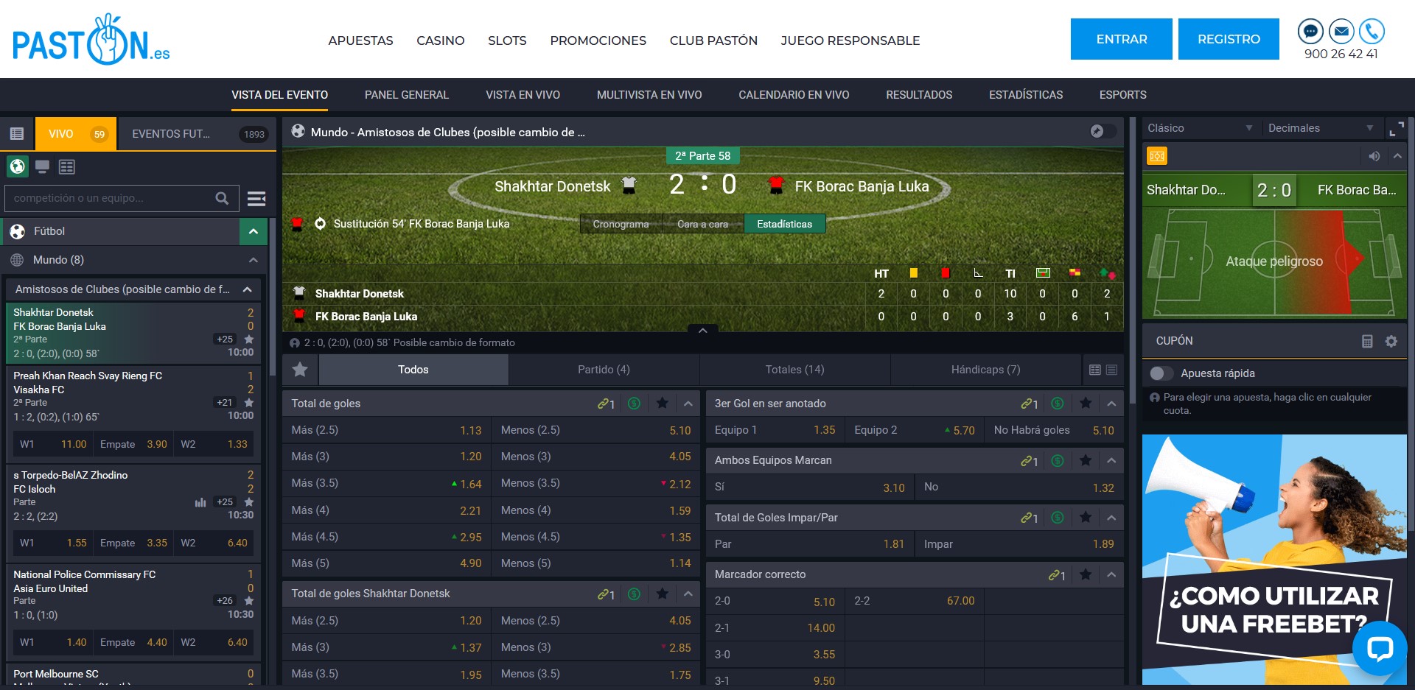Click the search magnifier icon
The image size is (1415, 690).
(x=222, y=198)
